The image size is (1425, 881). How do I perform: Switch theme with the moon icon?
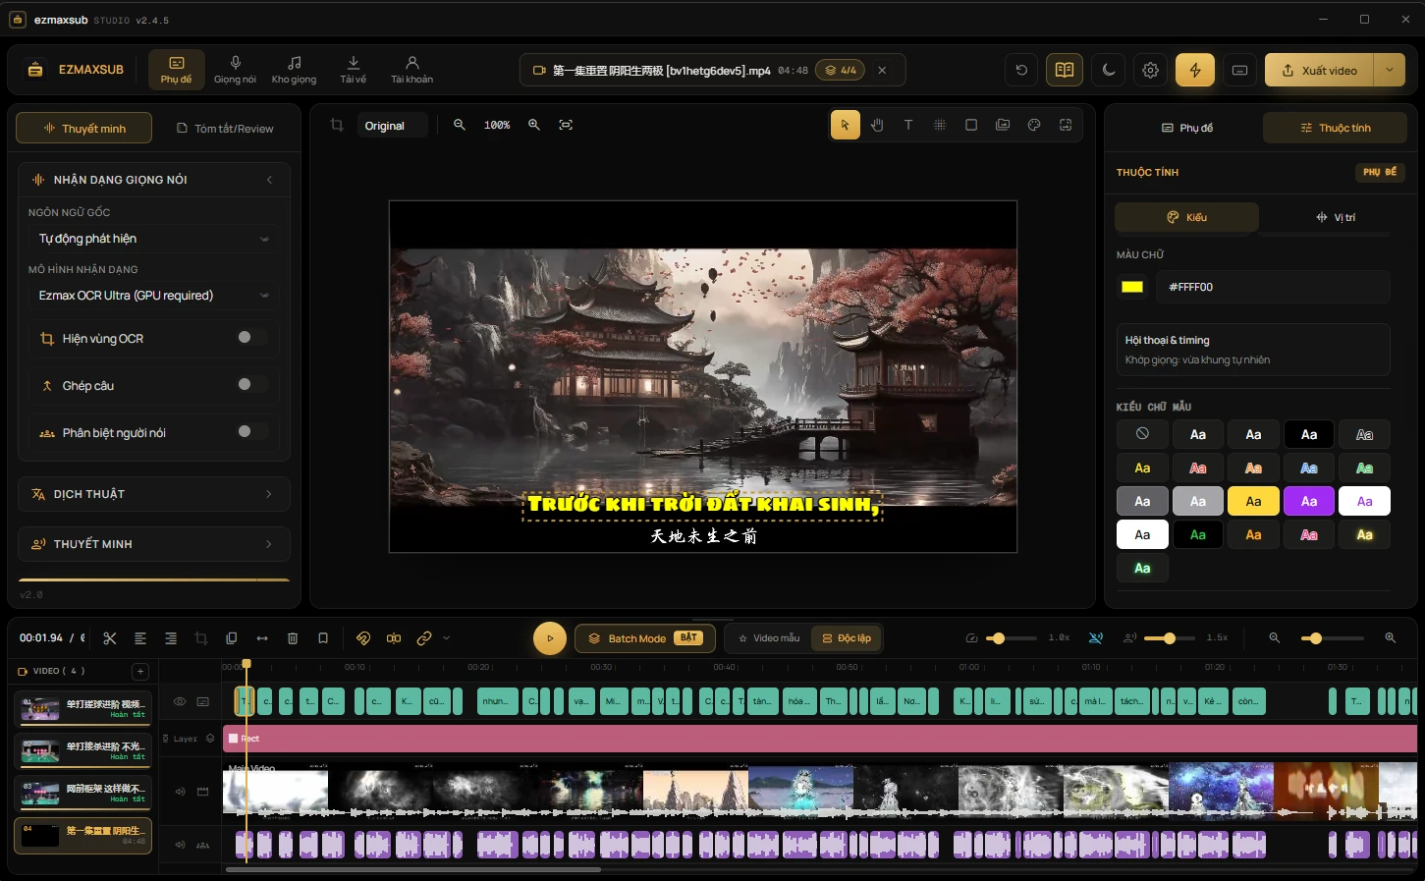pyautogui.click(x=1109, y=70)
